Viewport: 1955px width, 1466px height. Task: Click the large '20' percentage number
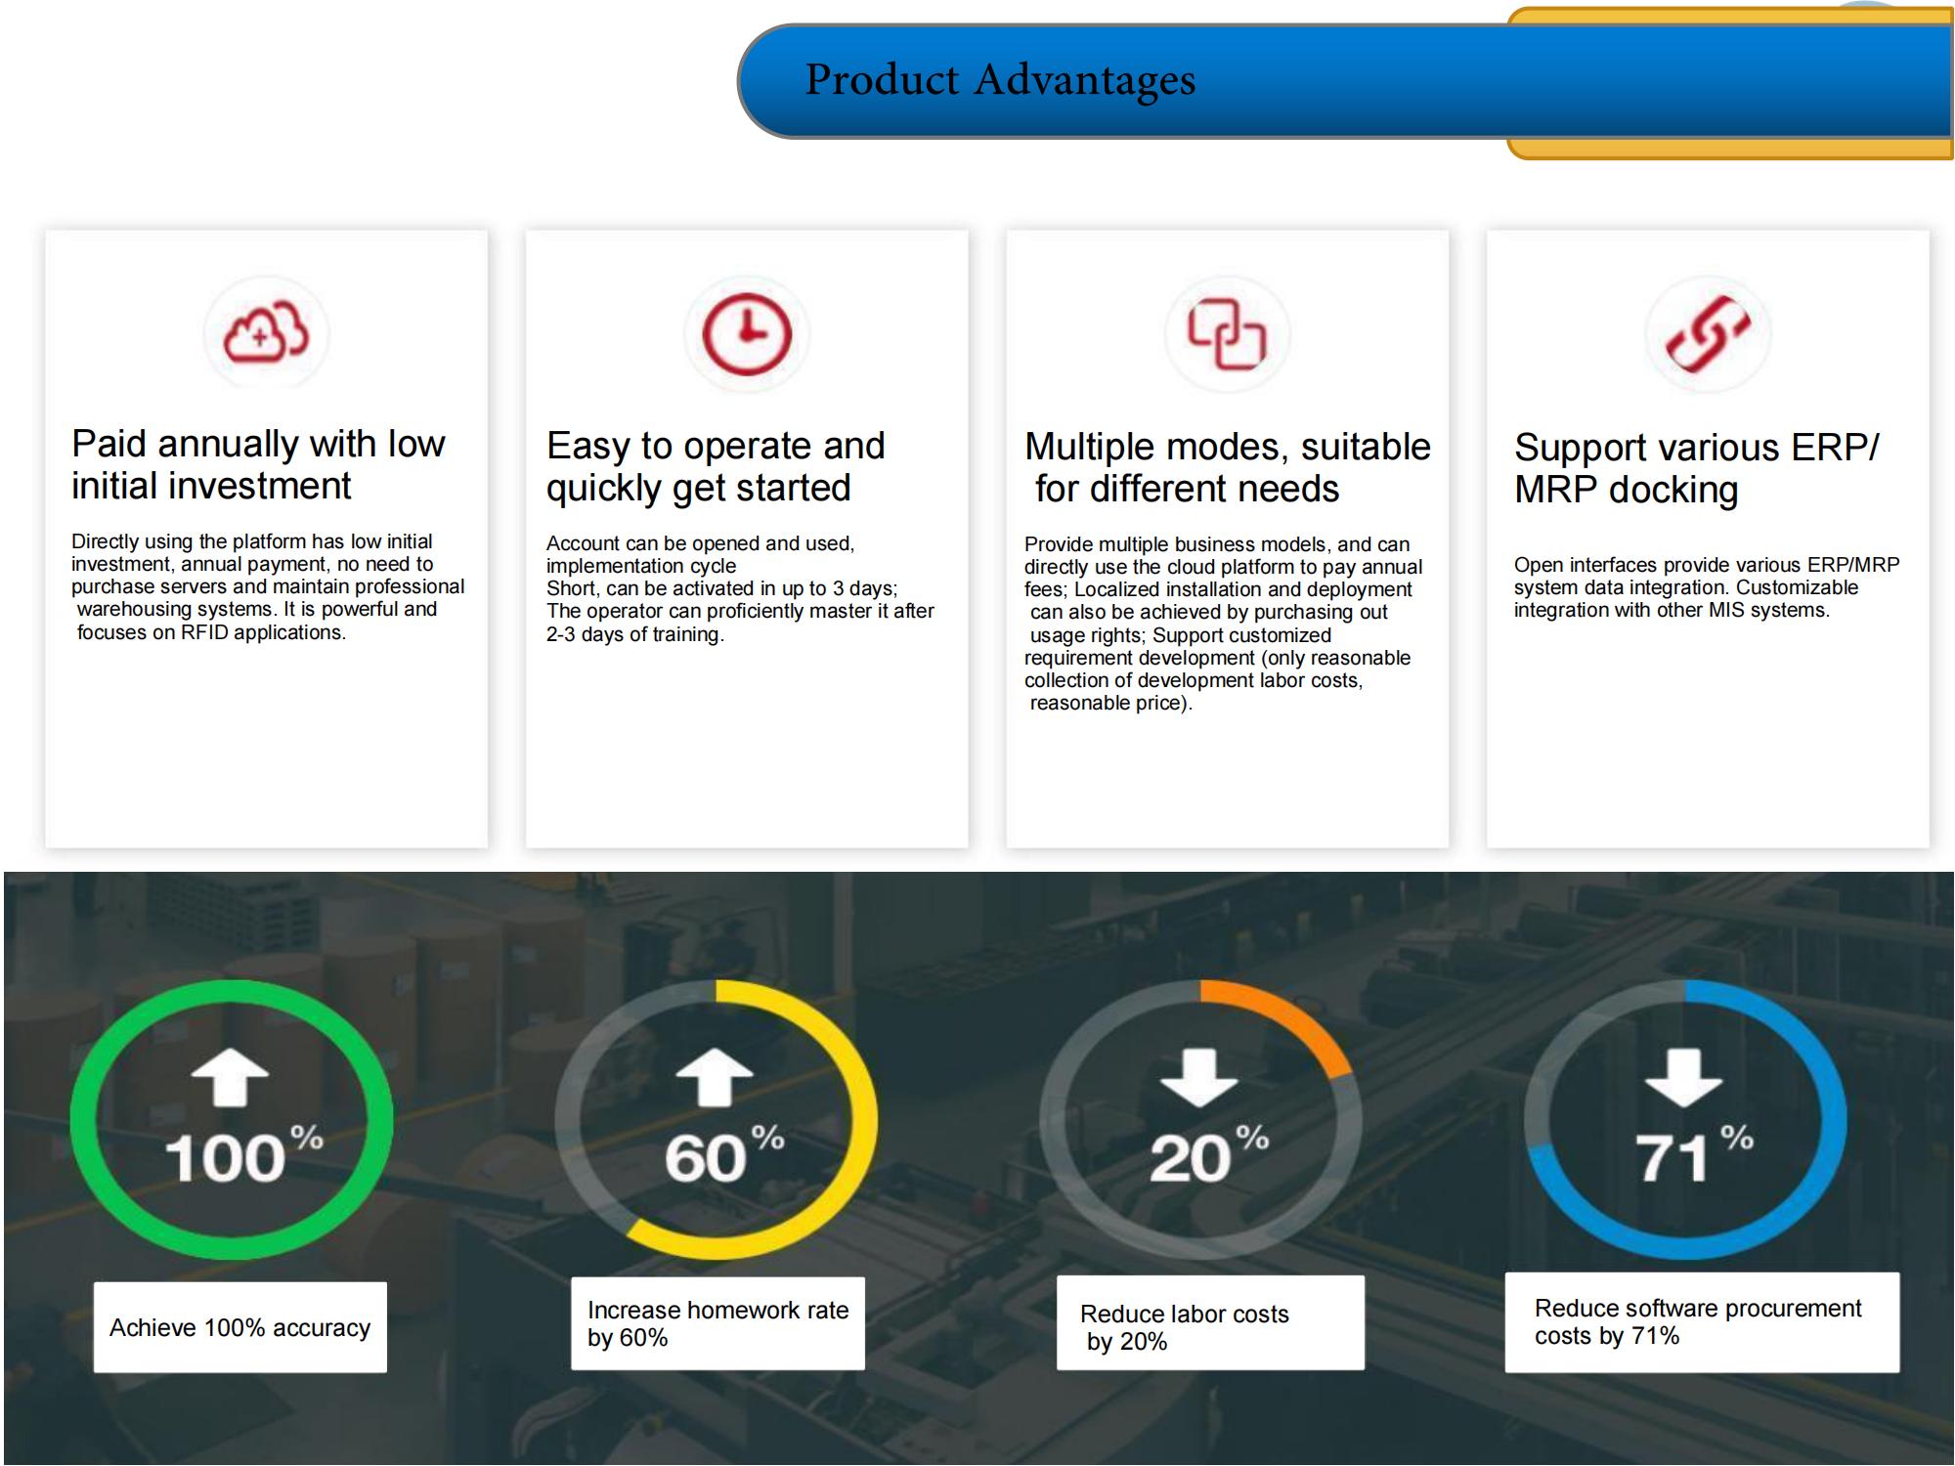point(1191,1159)
